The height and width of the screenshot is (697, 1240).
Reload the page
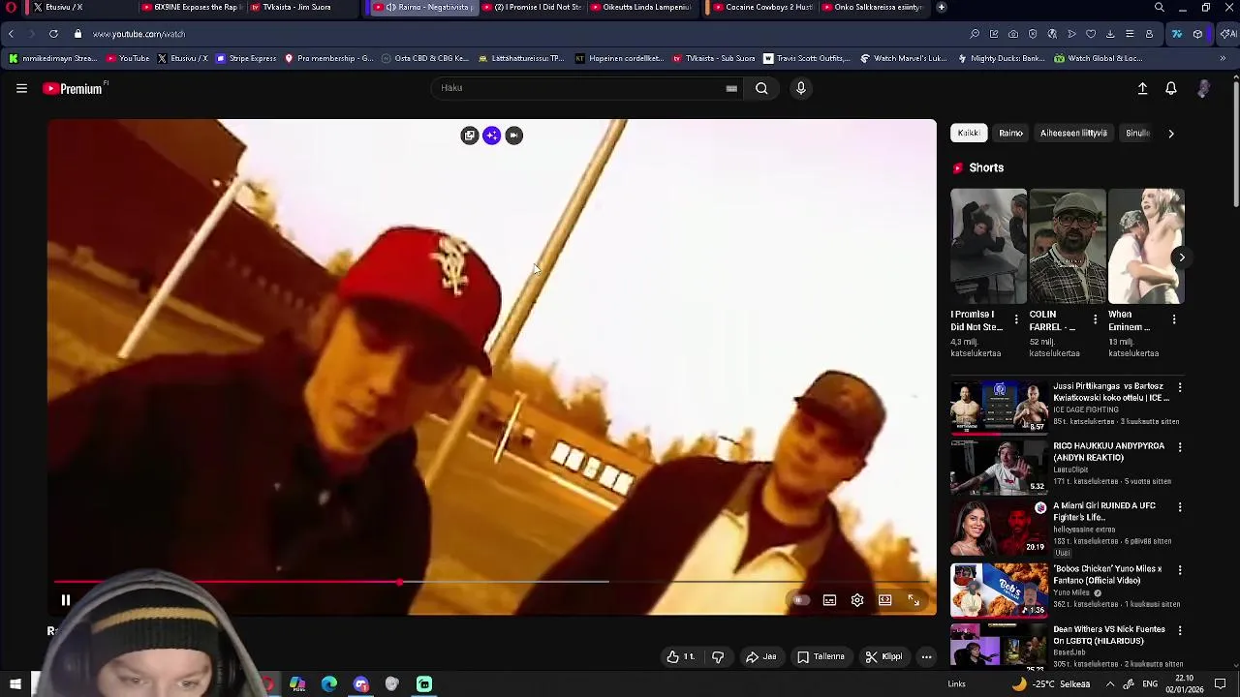(x=53, y=34)
